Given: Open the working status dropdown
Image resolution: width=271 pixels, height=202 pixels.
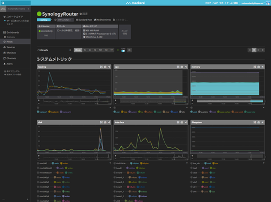Looking at the screenshot, I should 51,19.
